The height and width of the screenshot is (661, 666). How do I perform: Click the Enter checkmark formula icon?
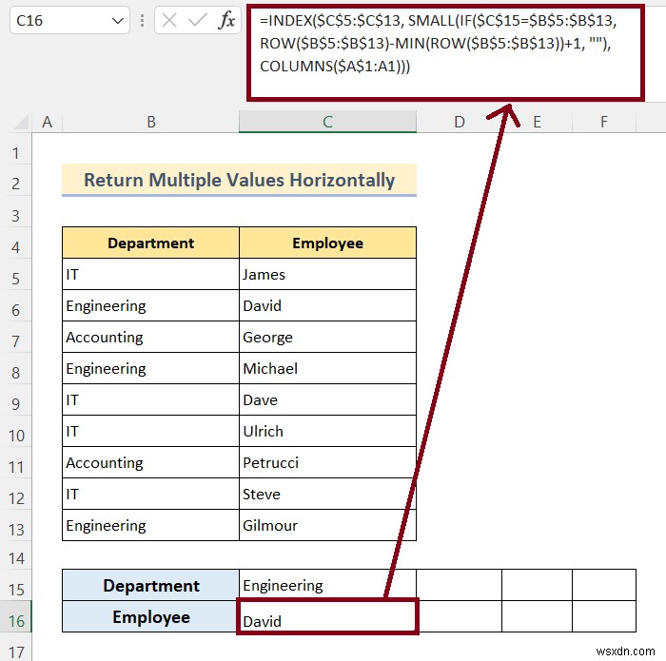(x=197, y=20)
